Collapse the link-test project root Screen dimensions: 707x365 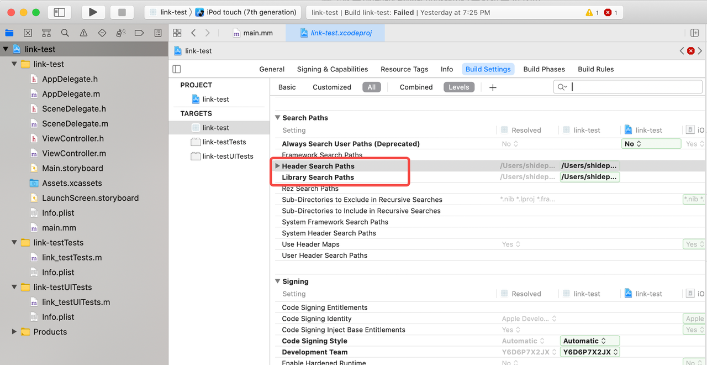point(6,49)
